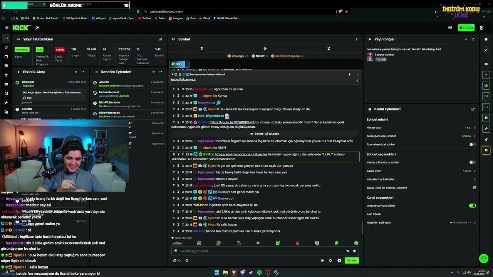Open the emoji picker in message box

point(354,251)
